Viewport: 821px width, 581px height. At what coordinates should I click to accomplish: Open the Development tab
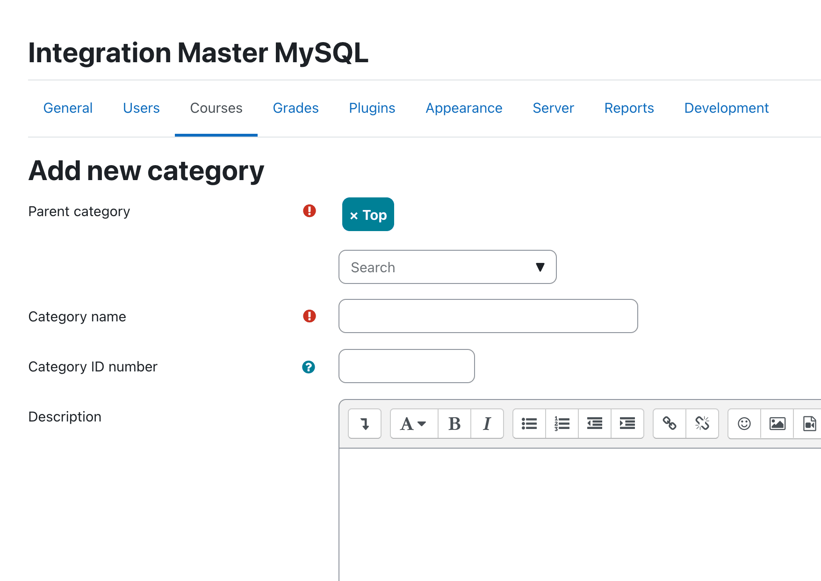tap(727, 108)
